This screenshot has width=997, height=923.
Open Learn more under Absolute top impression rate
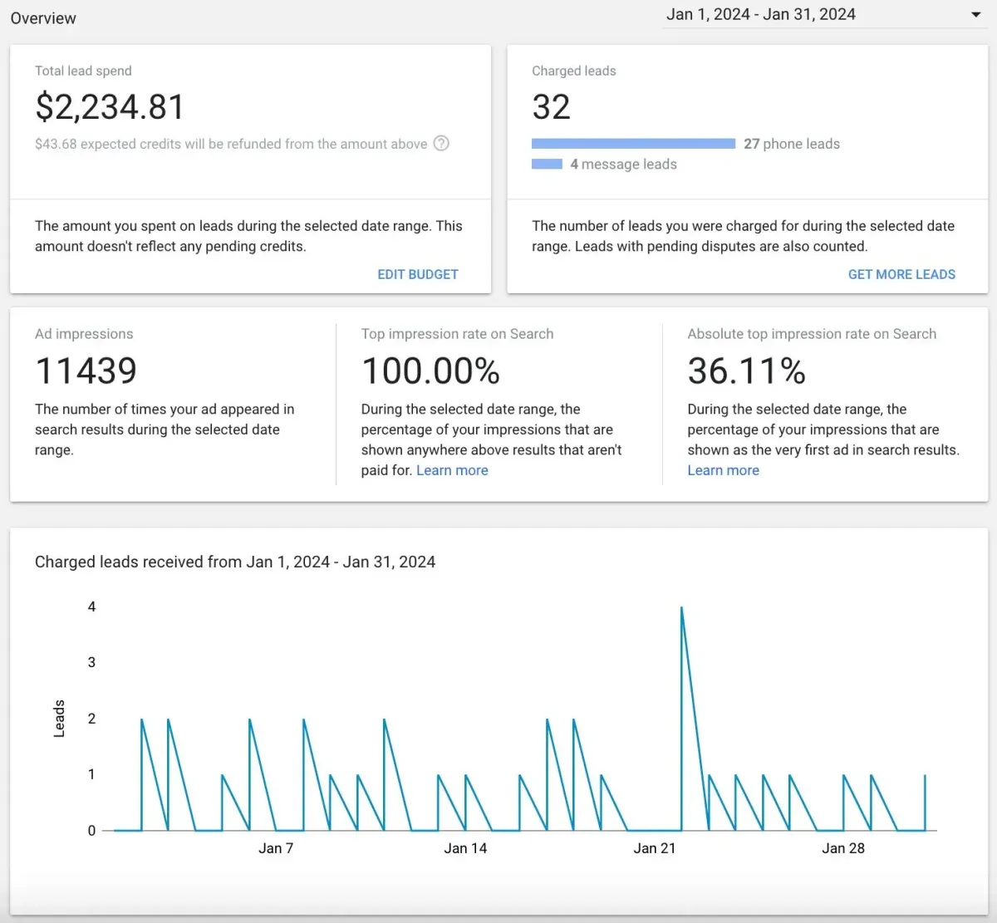tap(723, 470)
